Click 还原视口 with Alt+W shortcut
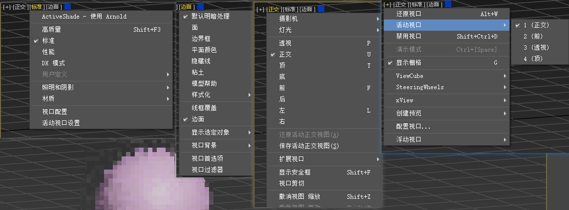569x210 pixels. [446, 14]
